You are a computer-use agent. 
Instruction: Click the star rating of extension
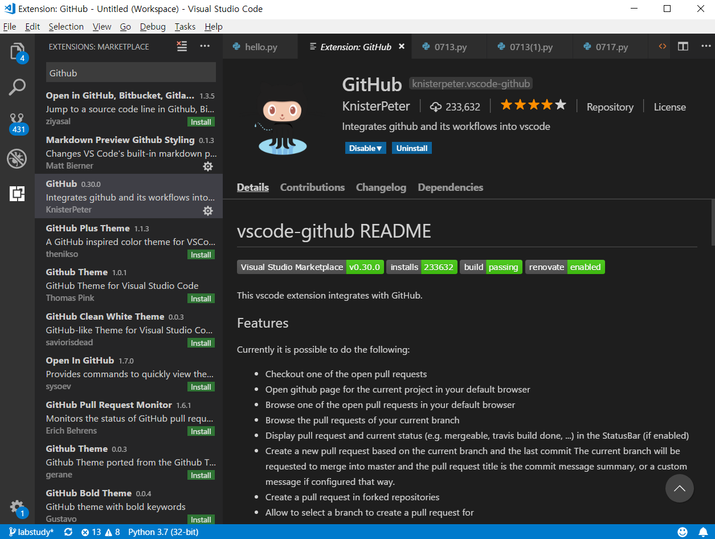[x=533, y=105]
